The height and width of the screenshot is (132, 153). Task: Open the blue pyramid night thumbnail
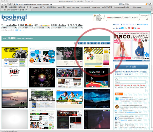pyautogui.click(x=97, y=98)
